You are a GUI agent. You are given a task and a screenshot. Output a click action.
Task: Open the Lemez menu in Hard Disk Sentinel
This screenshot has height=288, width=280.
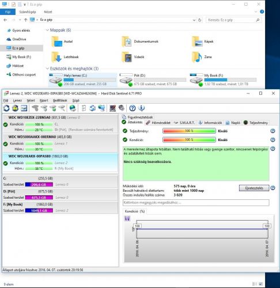pyautogui.click(x=17, y=100)
